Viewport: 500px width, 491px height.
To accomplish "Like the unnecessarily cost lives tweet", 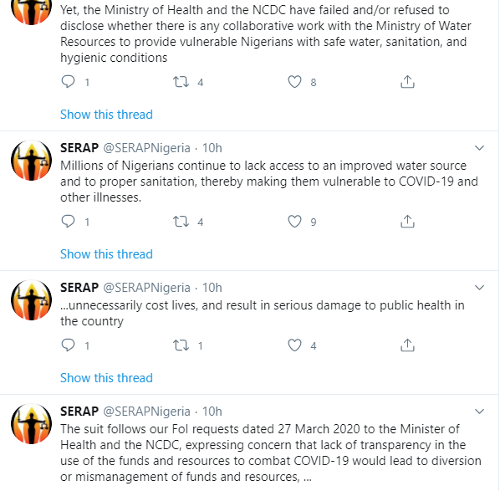I will [x=294, y=345].
